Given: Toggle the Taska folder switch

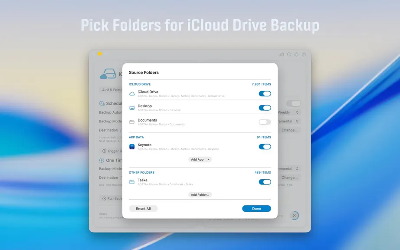Looking at the screenshot, I should point(265,182).
